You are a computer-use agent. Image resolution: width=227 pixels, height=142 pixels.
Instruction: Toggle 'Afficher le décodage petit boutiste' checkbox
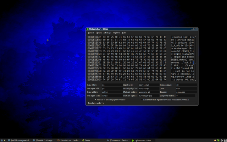95,100
